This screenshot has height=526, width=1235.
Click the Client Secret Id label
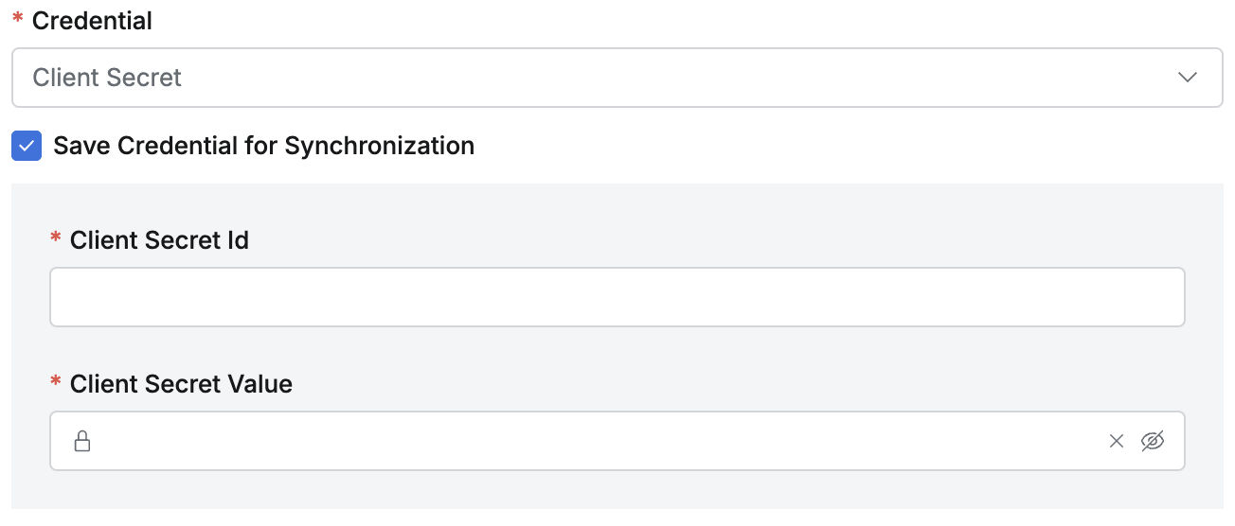[159, 241]
